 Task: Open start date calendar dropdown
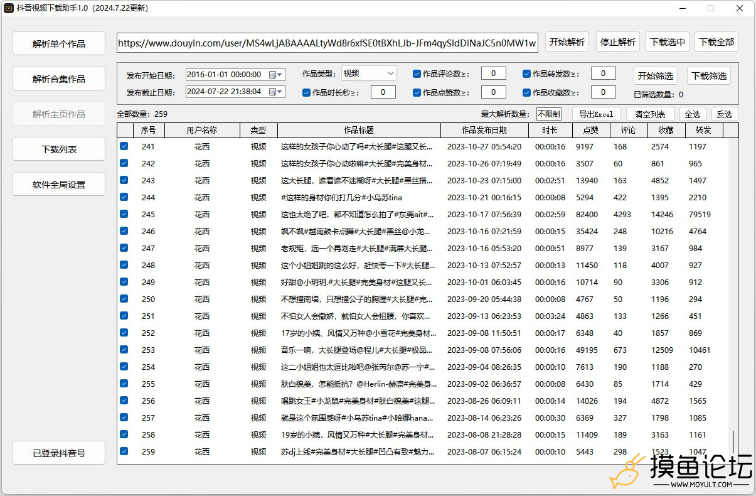coord(276,74)
